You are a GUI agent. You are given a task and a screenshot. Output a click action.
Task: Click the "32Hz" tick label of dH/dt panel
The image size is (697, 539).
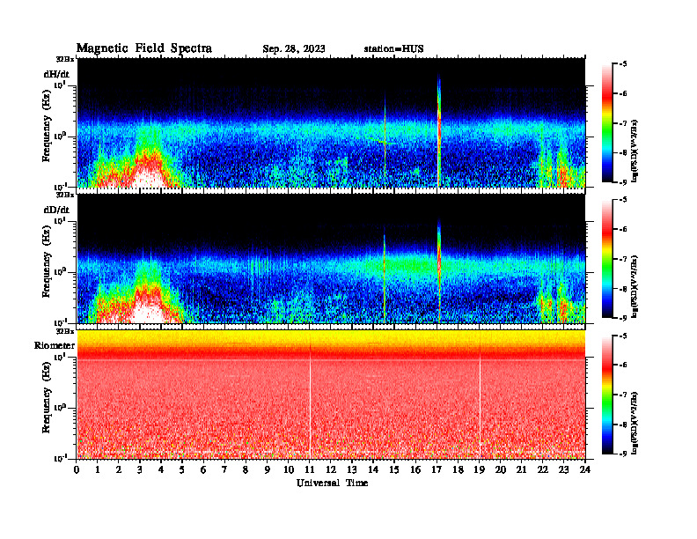65,59
